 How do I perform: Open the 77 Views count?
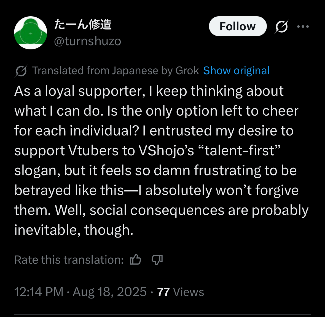[181, 292]
